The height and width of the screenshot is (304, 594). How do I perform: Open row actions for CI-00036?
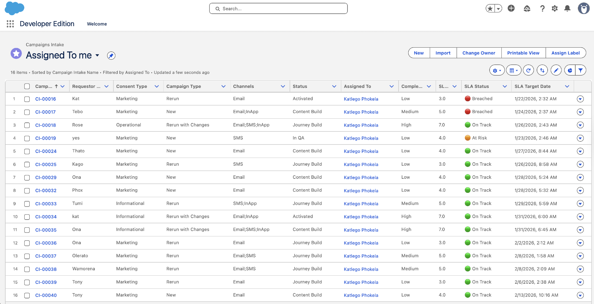click(580, 243)
